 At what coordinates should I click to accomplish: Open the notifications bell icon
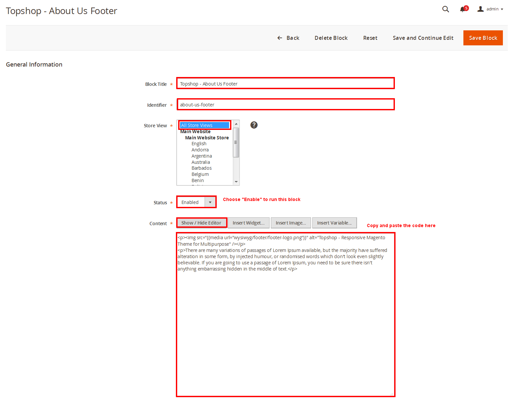[x=463, y=9]
